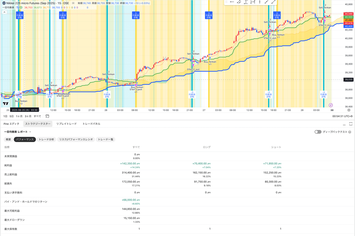
Task: Select the 1ヶ月 time range
Action: [19, 116]
